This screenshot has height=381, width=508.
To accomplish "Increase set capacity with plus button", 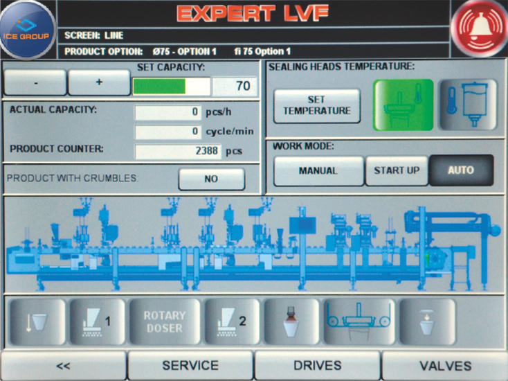I will (99, 82).
